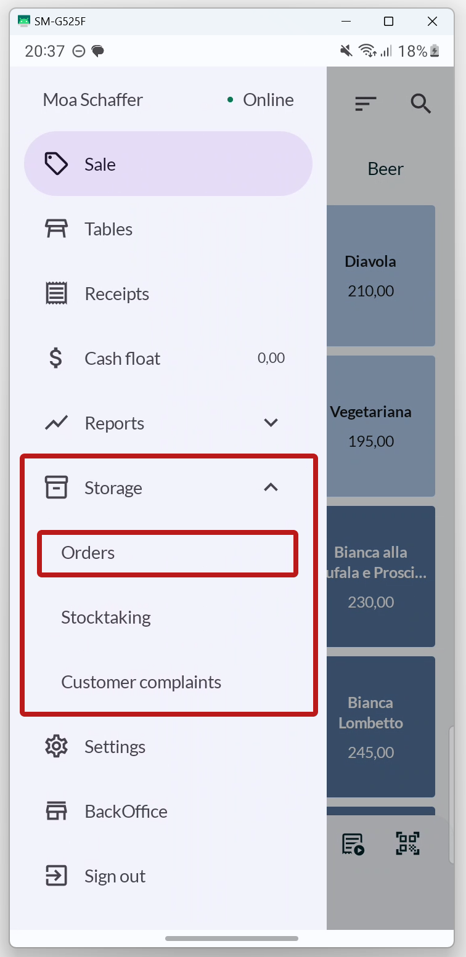Click the Receipts icon
The height and width of the screenshot is (957, 466).
pyautogui.click(x=56, y=293)
